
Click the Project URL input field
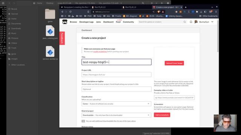[116, 75]
